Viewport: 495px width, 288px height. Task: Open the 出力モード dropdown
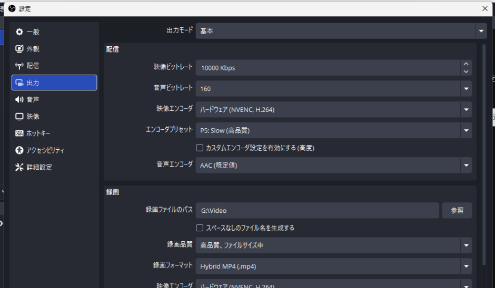[x=341, y=31]
